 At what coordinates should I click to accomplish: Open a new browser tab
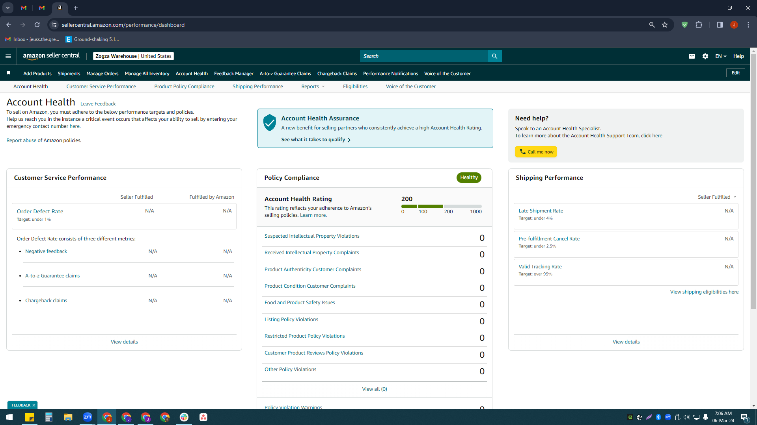pyautogui.click(x=76, y=8)
